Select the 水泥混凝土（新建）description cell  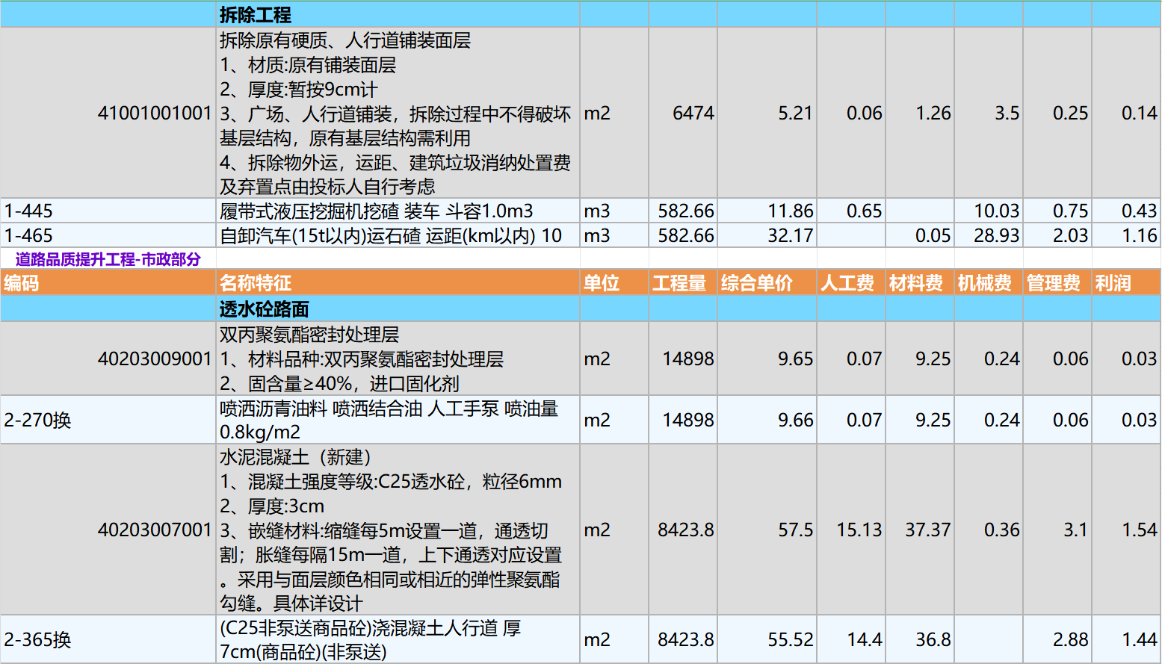tap(398, 530)
